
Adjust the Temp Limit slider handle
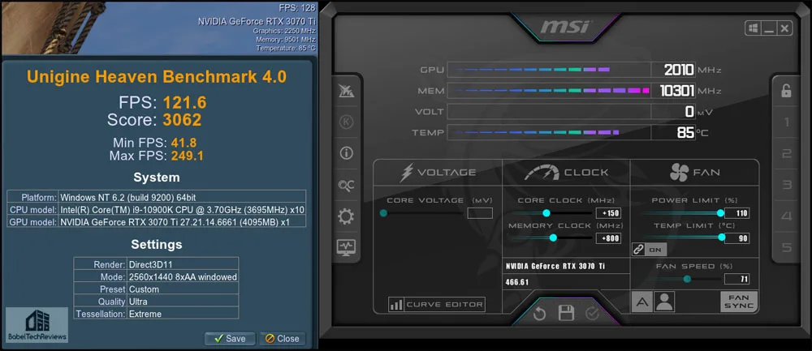(721, 238)
